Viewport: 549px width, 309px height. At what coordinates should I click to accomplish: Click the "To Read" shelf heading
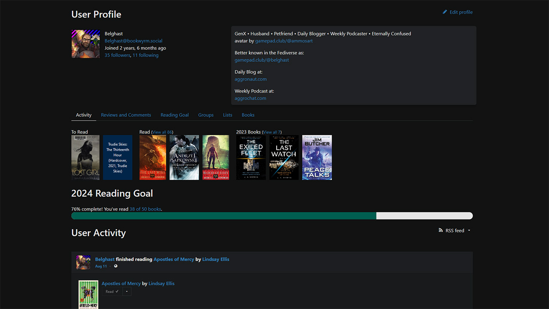80,132
